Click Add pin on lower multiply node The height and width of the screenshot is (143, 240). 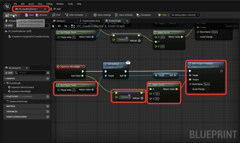coord(138,98)
